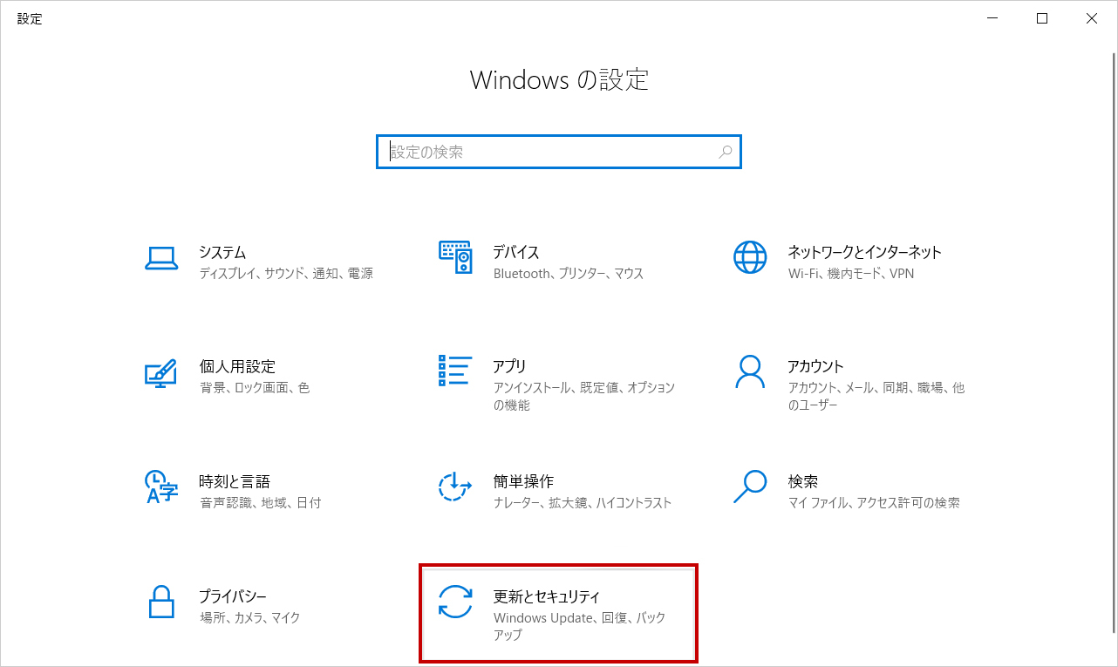The width and height of the screenshot is (1118, 667).
Task: Click 検索 category title
Action: tap(803, 481)
